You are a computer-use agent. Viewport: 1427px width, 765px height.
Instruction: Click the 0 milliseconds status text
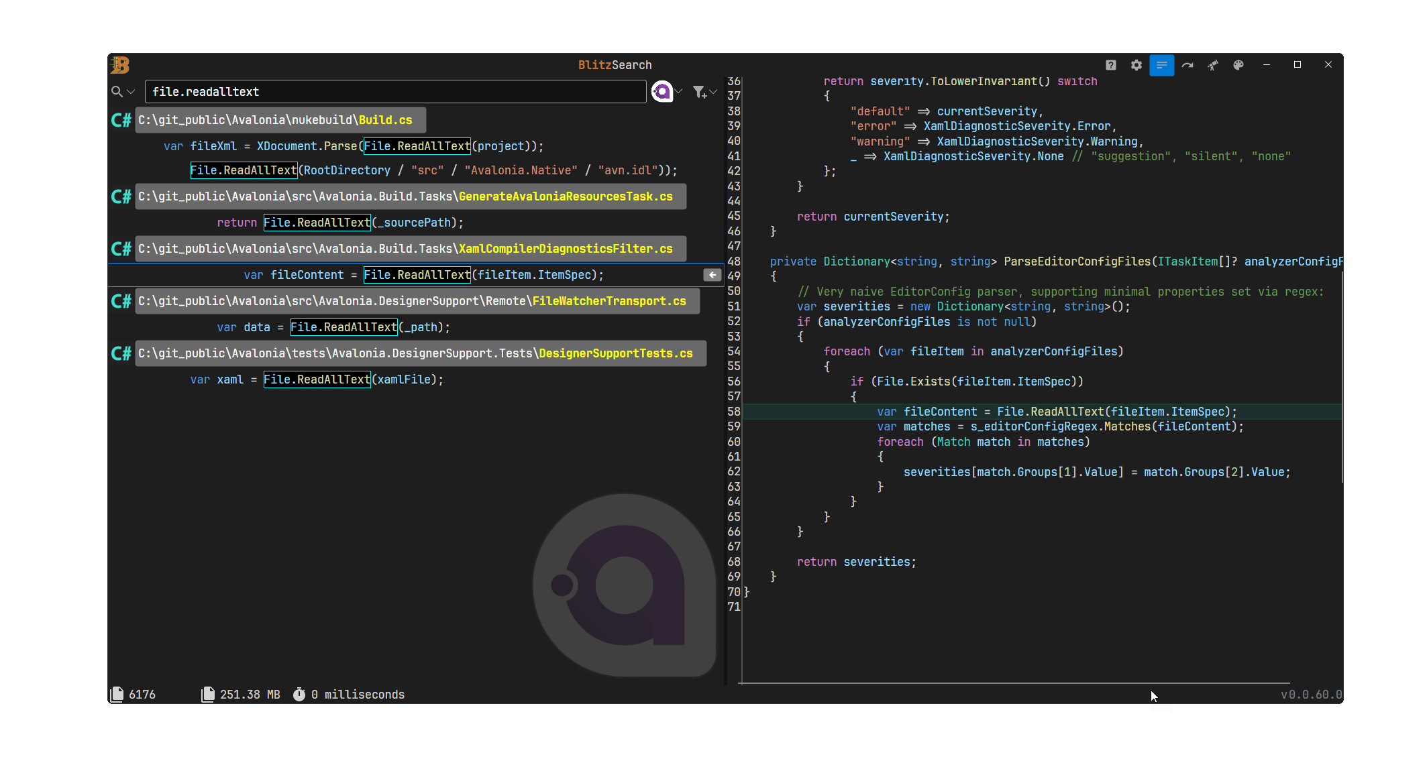point(358,695)
